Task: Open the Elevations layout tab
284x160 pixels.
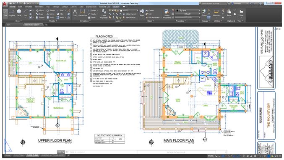Action: point(18,155)
